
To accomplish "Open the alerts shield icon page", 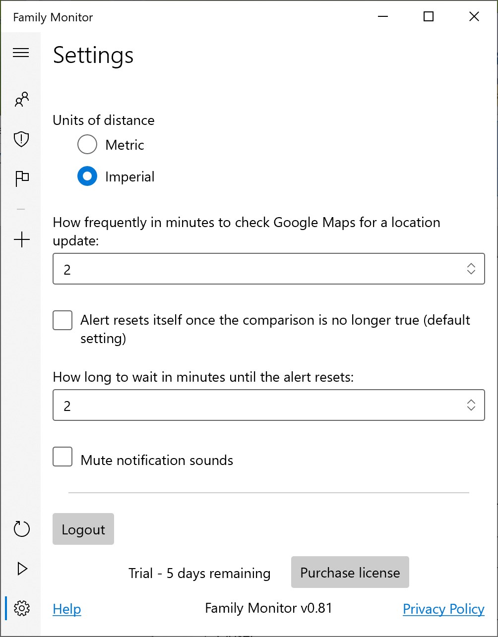I will [21, 139].
